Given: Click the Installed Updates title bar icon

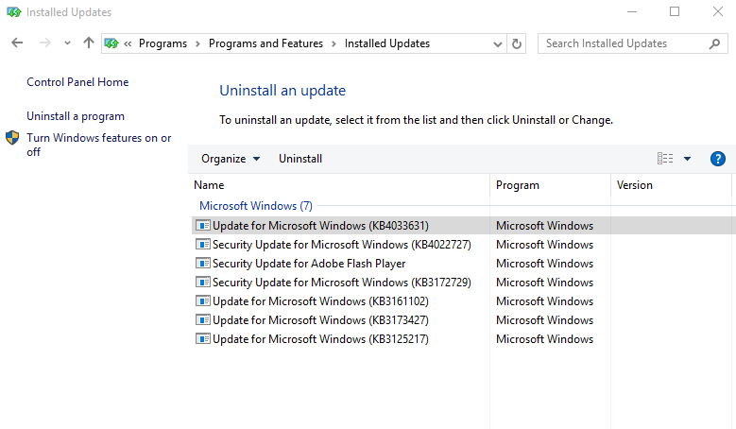Looking at the screenshot, I should click(13, 12).
